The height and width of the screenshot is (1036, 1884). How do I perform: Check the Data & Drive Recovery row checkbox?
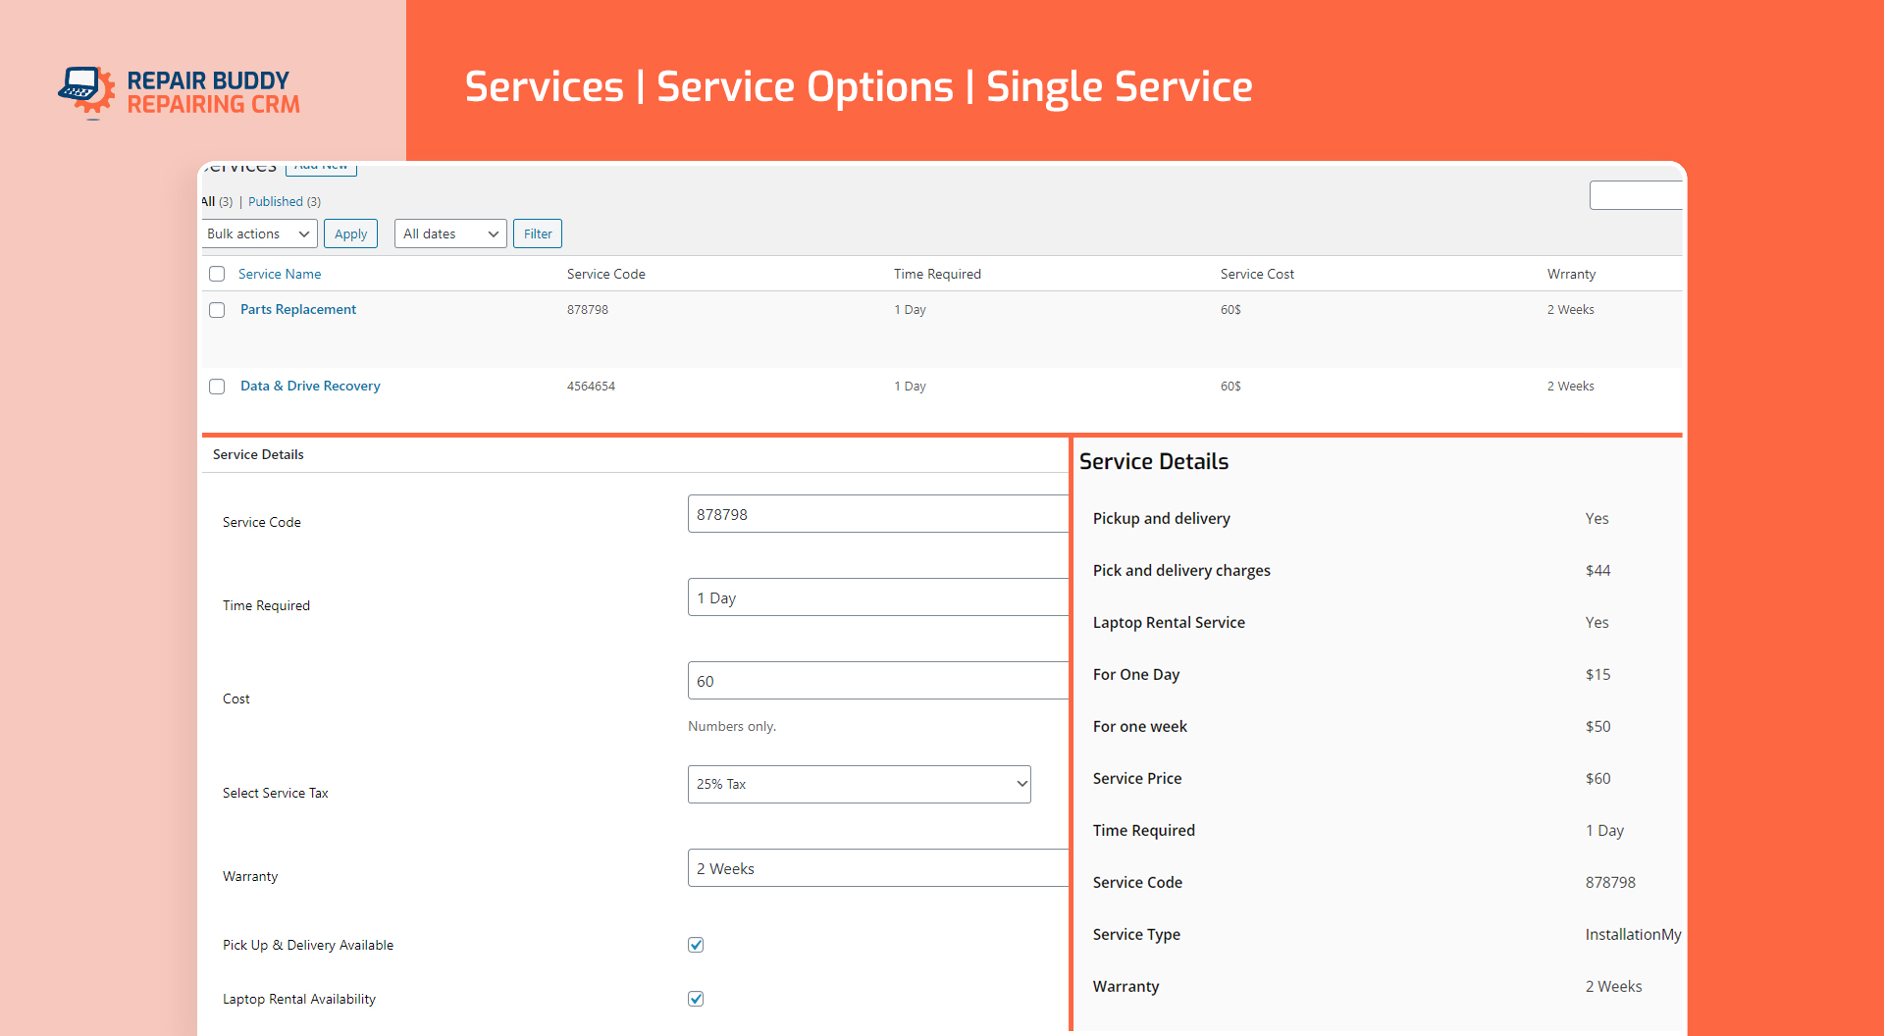click(x=217, y=387)
